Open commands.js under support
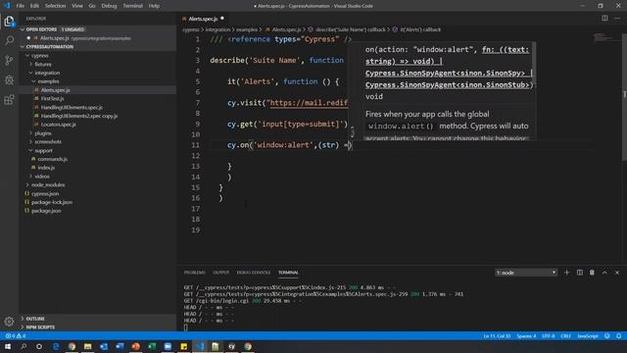 click(52, 159)
